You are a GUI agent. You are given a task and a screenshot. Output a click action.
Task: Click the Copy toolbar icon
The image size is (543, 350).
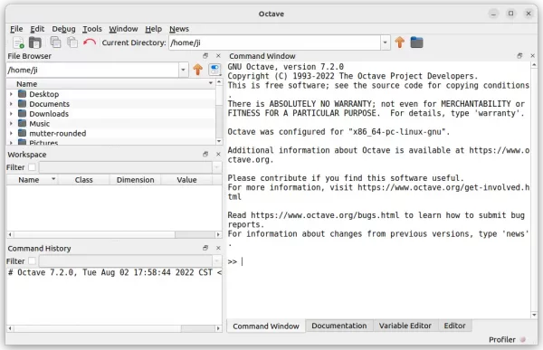(55, 43)
